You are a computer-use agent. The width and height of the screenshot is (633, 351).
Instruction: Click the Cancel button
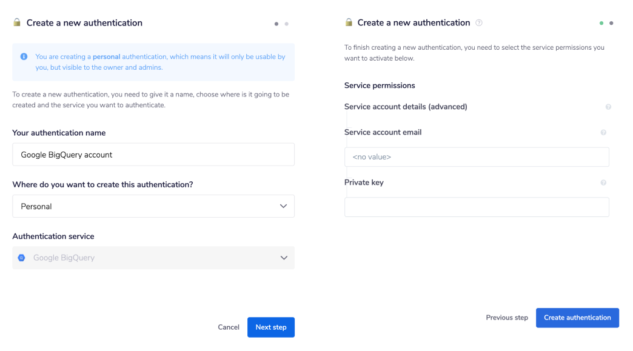point(229,327)
